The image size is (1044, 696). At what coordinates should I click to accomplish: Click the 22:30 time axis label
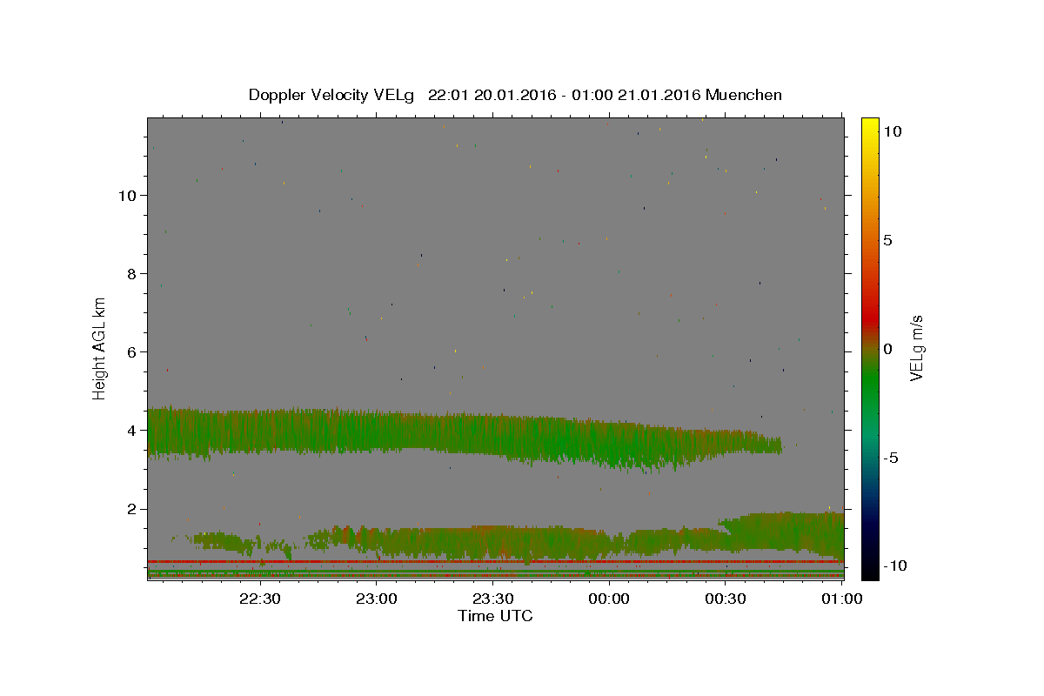pyautogui.click(x=260, y=599)
